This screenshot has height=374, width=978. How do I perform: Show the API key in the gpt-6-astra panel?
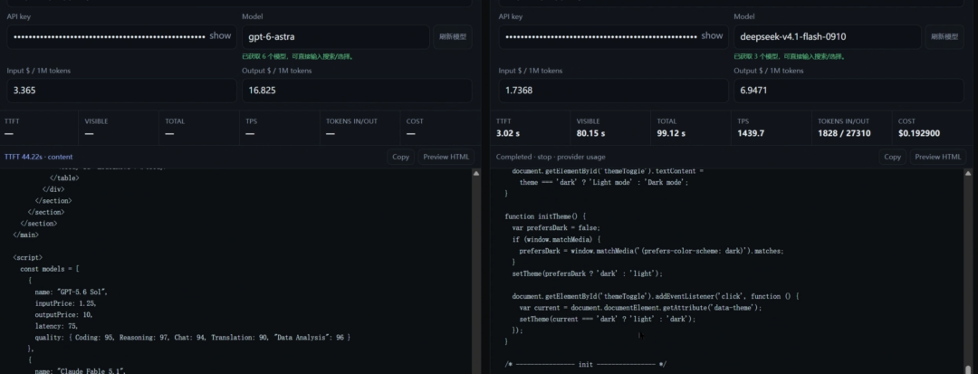pos(219,36)
